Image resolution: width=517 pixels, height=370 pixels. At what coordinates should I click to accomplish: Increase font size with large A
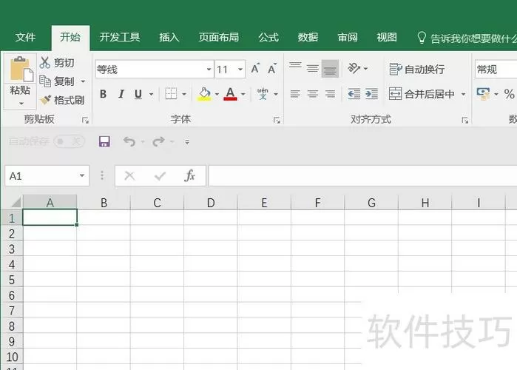click(255, 69)
